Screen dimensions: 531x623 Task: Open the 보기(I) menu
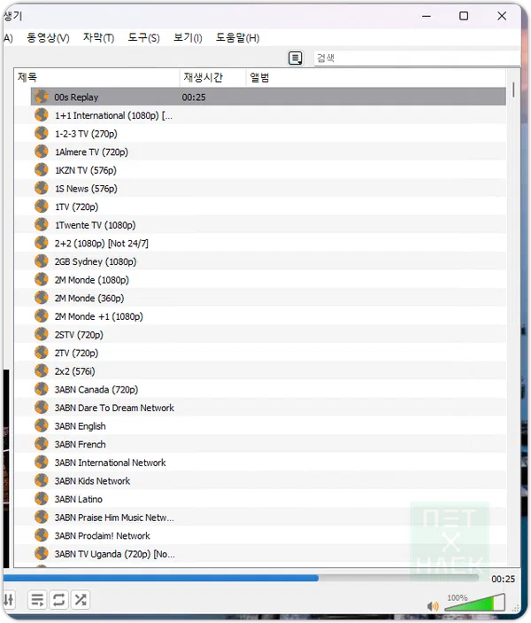coord(188,38)
